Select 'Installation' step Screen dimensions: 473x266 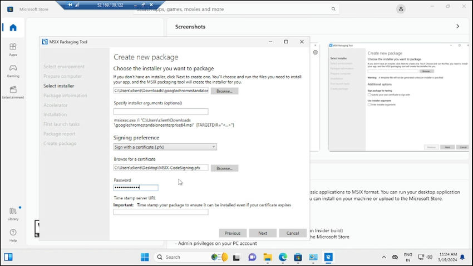pos(55,114)
